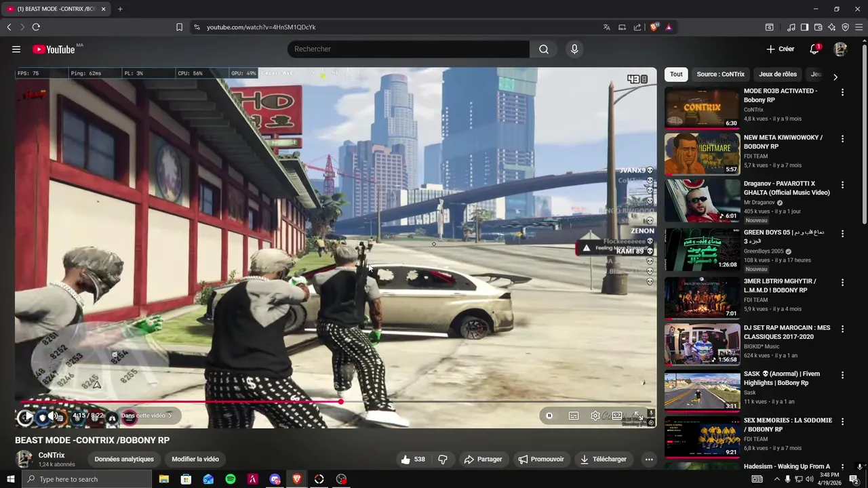Screen dimensions: 868x488
Task: Share this page from address bar
Action: (x=637, y=27)
